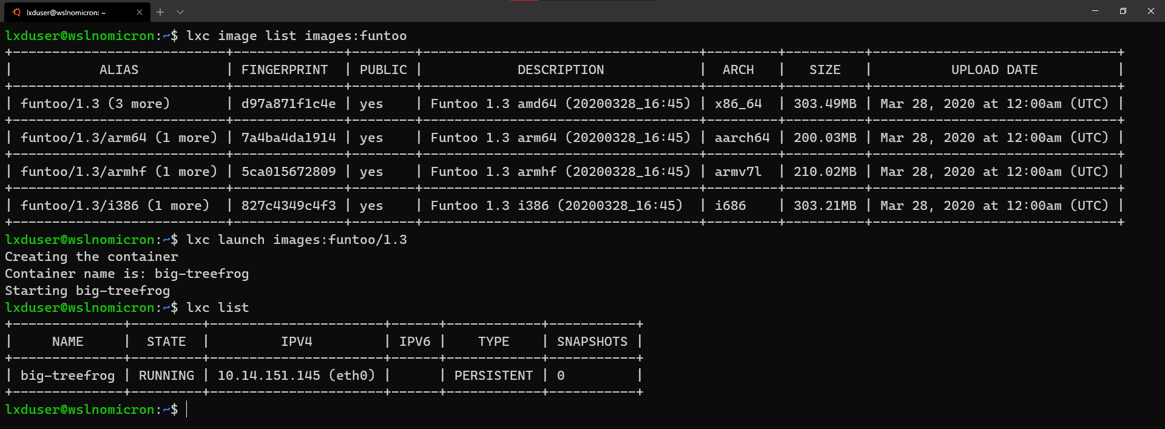Click the 'lxc launch images:funtoo/1.3' command text
This screenshot has width=1165, height=429.
point(297,240)
